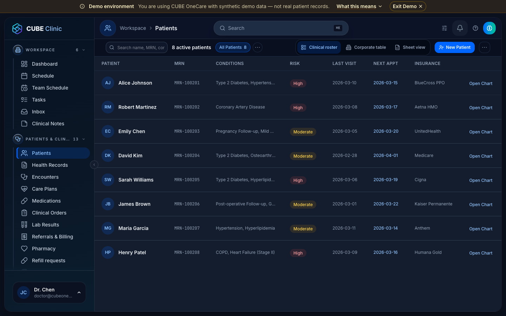The height and width of the screenshot is (316, 506).
Task: Switch to Clinical roster view
Action: click(319, 47)
